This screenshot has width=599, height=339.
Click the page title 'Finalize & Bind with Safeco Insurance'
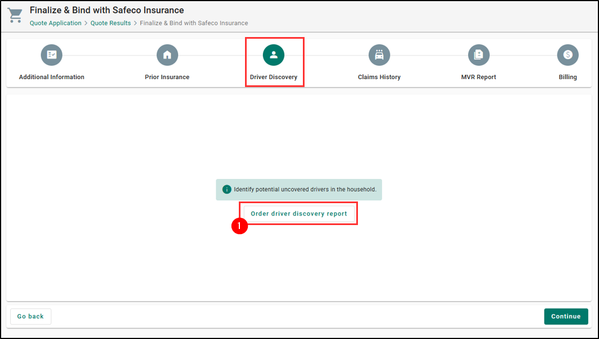[x=107, y=10]
